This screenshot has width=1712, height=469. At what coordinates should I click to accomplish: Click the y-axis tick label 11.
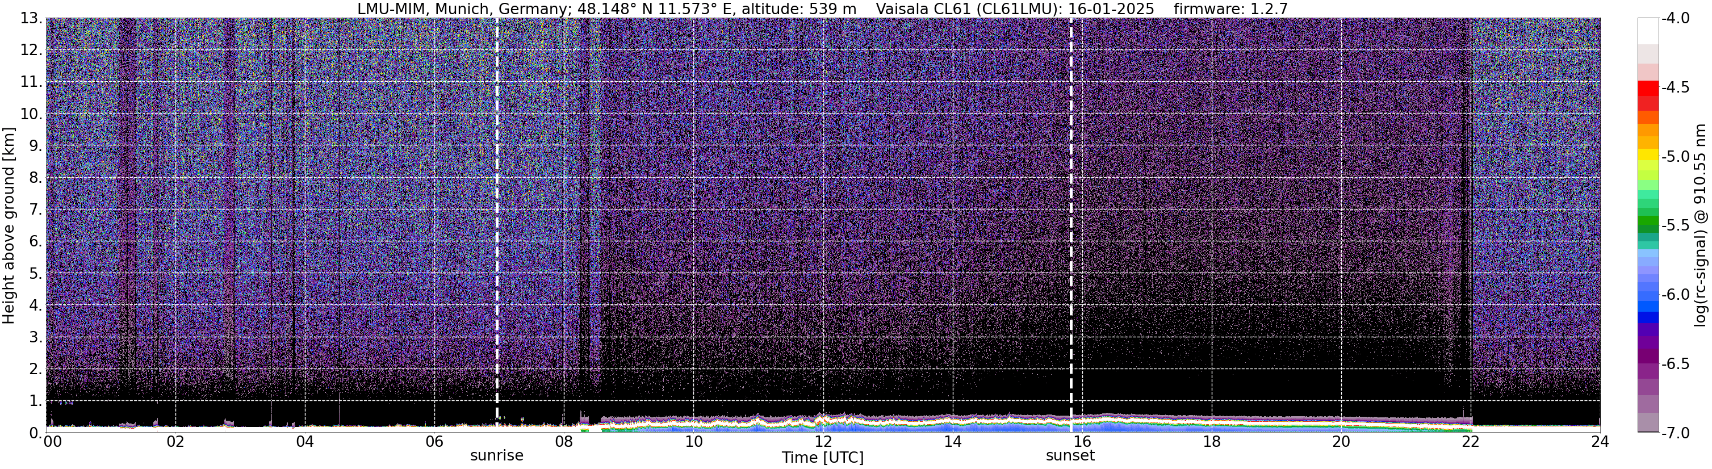(x=32, y=82)
